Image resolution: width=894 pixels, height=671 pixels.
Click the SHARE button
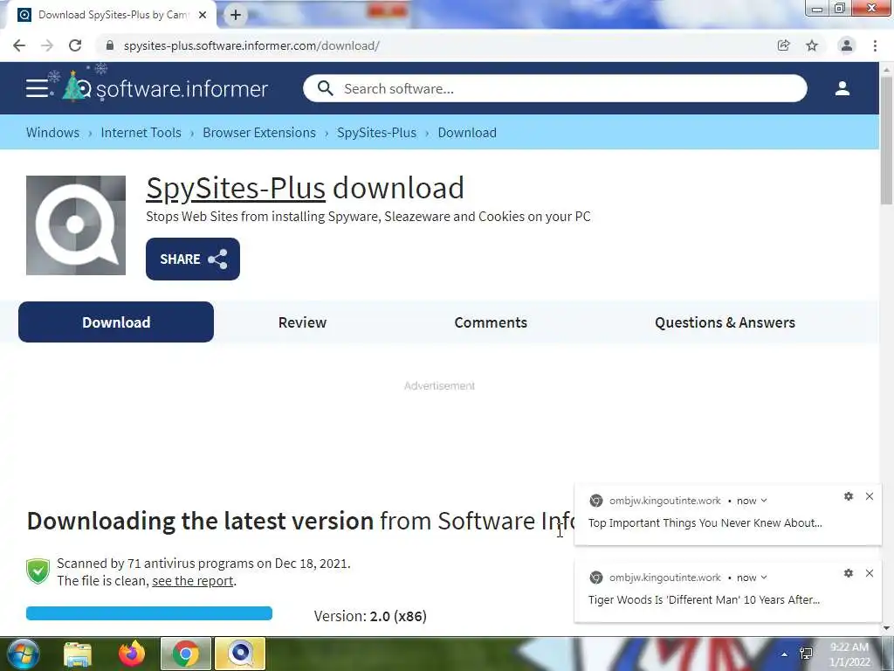pos(193,259)
